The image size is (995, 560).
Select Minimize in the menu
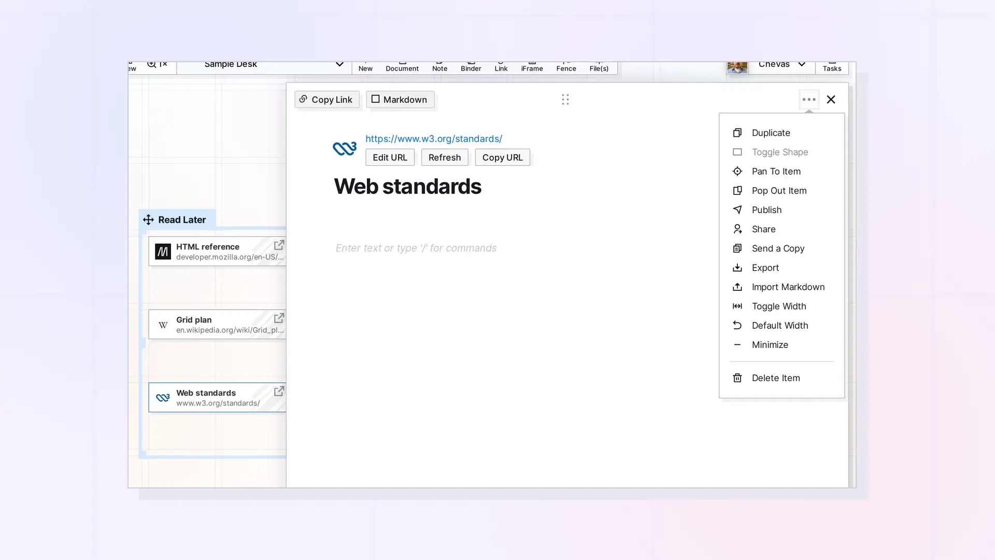[x=781, y=345]
